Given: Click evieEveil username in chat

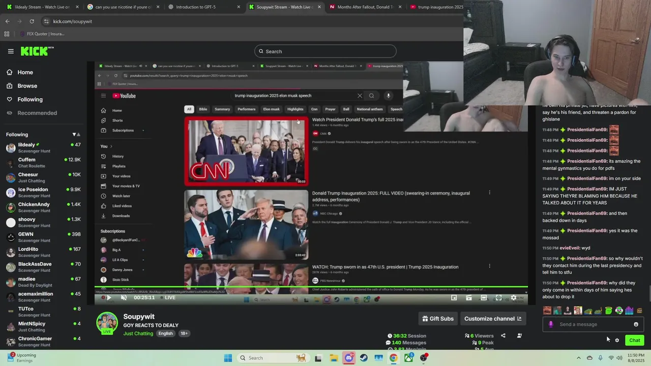Looking at the screenshot, I should click(x=569, y=248).
